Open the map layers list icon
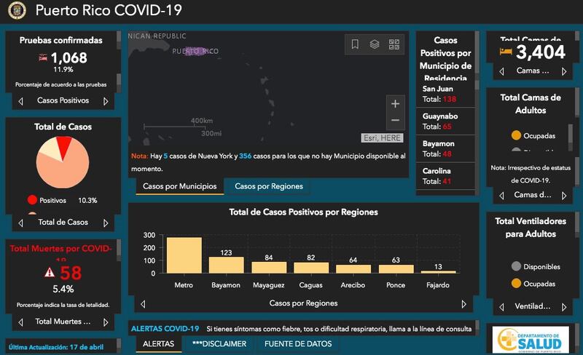The width and height of the screenshot is (583, 355). (x=375, y=44)
